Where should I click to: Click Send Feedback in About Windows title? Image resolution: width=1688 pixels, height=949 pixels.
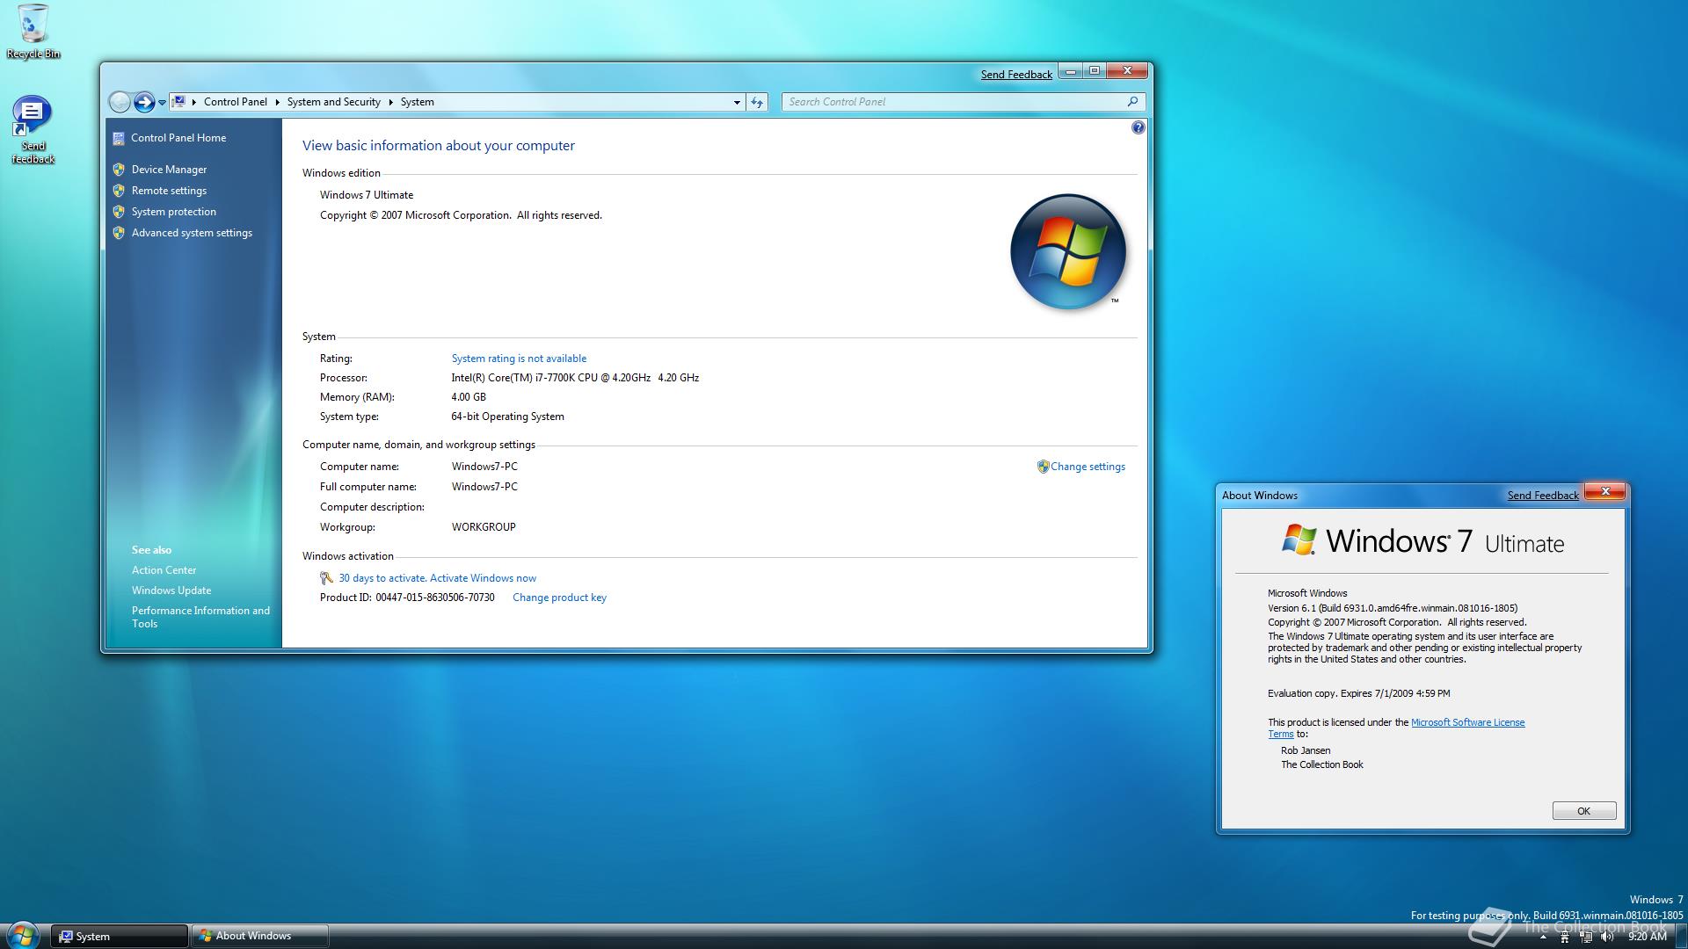[1543, 496]
